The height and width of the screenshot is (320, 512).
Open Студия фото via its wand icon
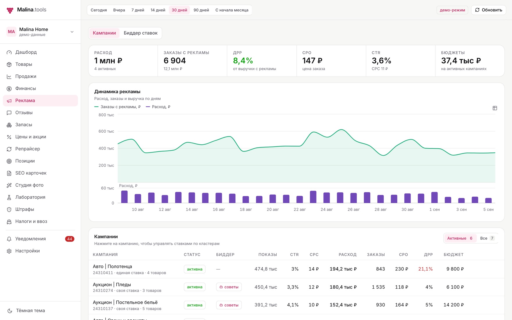[x=9, y=185]
